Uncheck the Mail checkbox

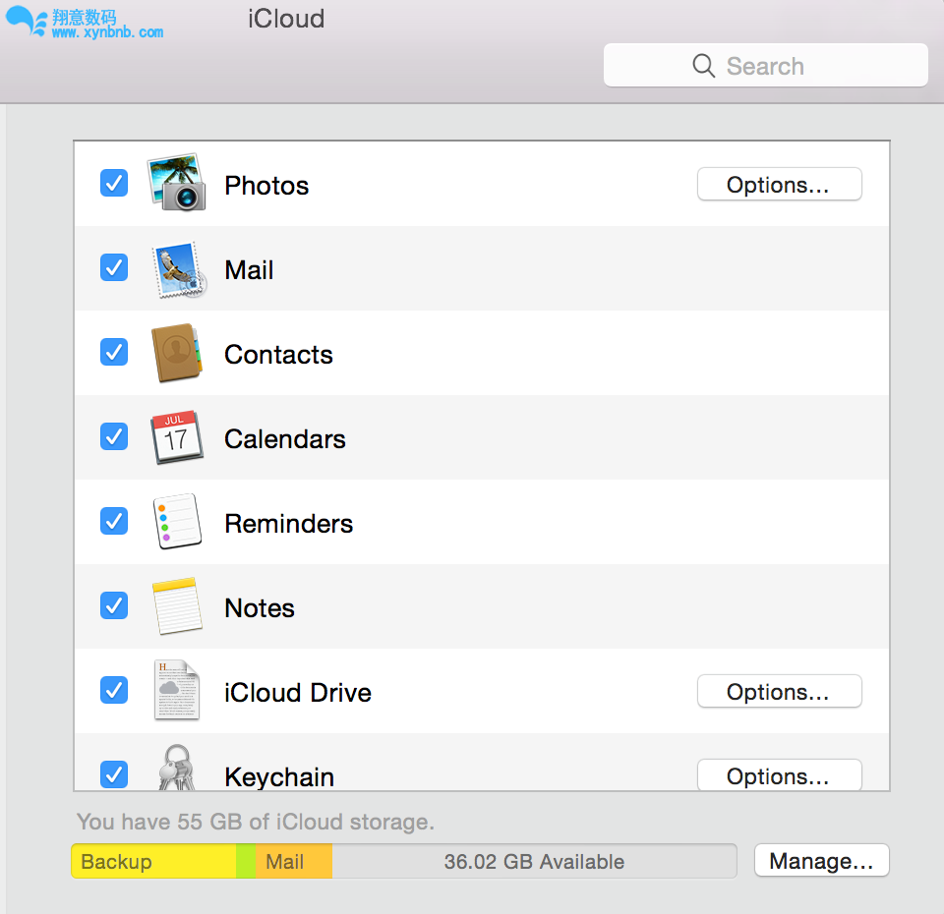pyautogui.click(x=114, y=267)
